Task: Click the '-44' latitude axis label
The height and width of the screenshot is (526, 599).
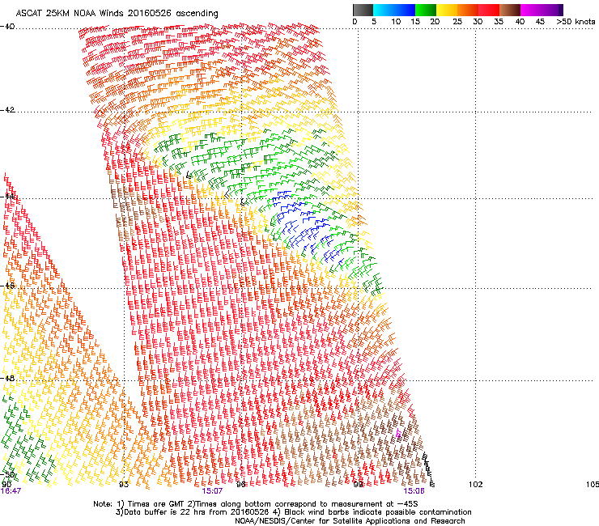Action: pos(7,197)
